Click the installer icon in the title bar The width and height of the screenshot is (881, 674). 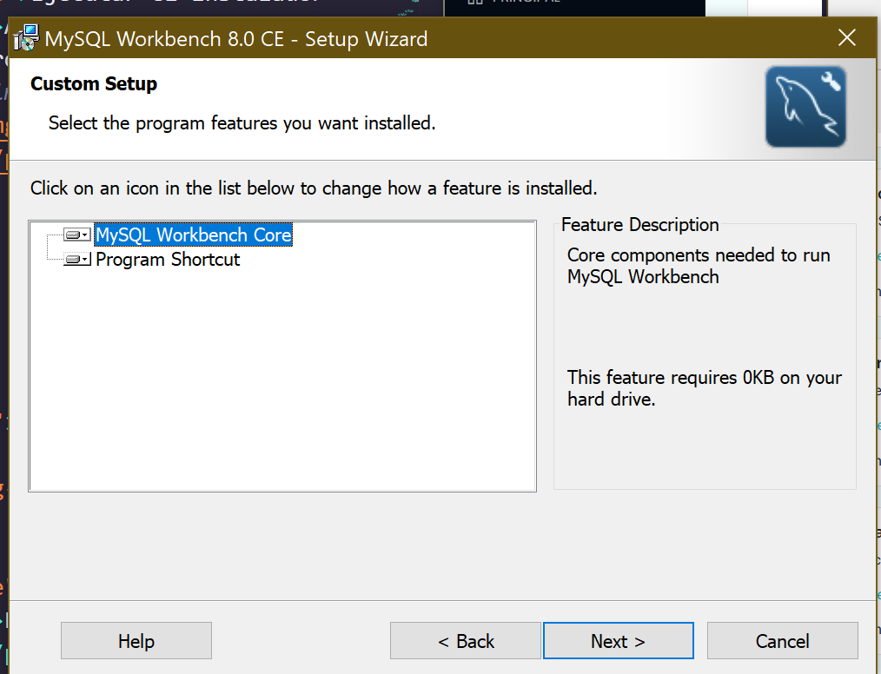point(26,37)
